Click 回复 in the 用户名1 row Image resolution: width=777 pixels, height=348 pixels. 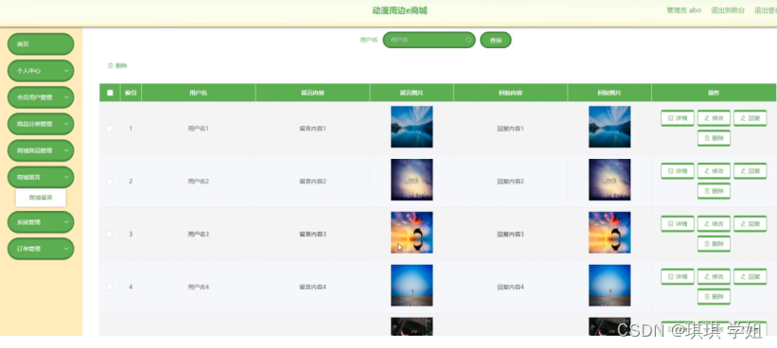(751, 118)
